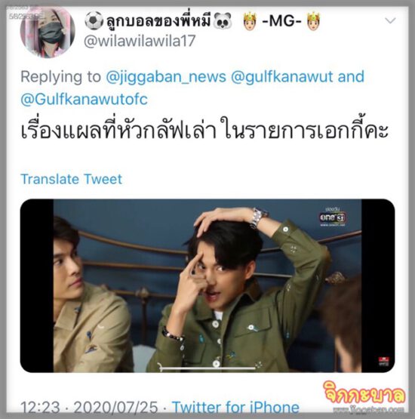415x419 pixels.
Task: Click the Thai tweet text body
Action: 204,129
